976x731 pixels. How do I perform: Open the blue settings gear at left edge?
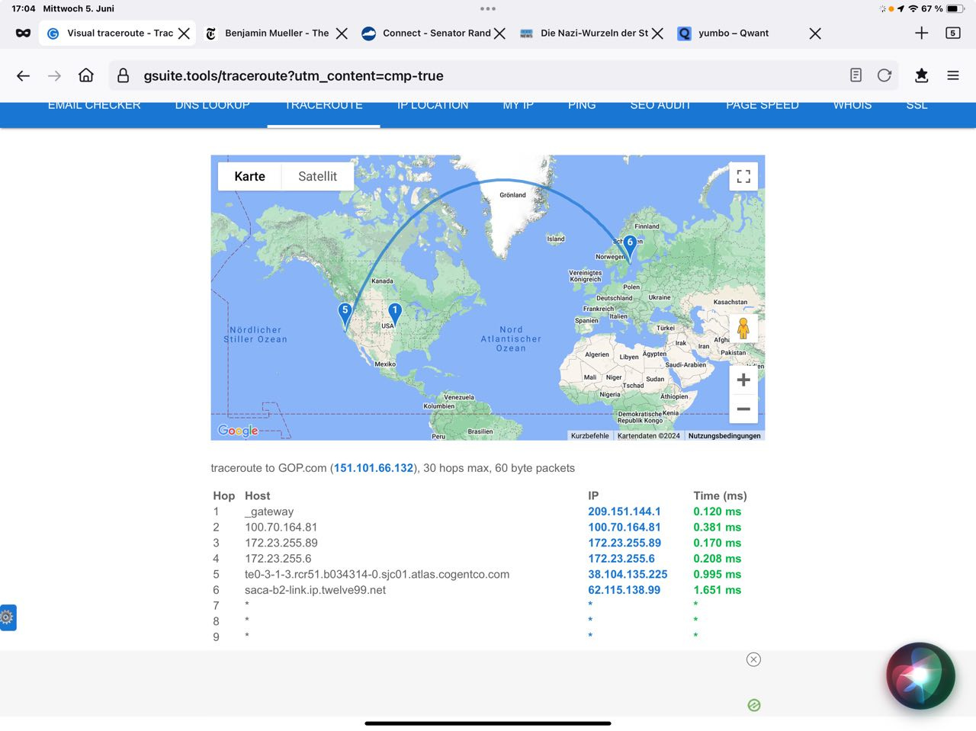pos(8,617)
